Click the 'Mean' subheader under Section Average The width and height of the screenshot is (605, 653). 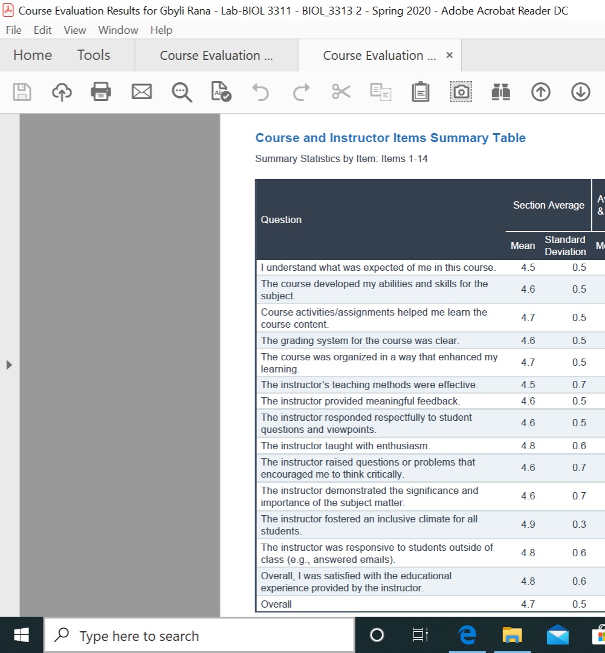point(523,245)
